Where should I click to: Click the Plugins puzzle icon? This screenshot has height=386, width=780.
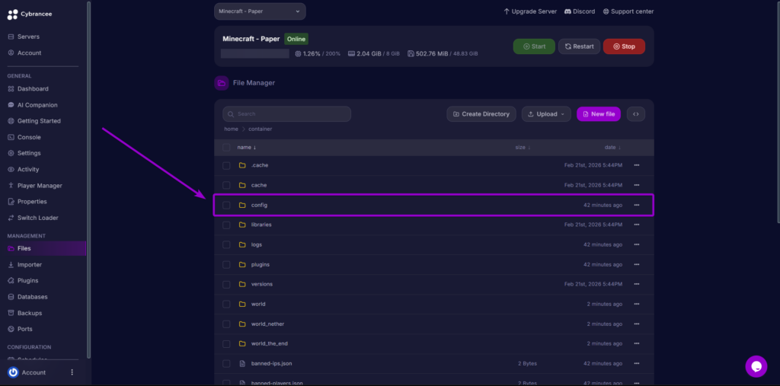click(11, 280)
